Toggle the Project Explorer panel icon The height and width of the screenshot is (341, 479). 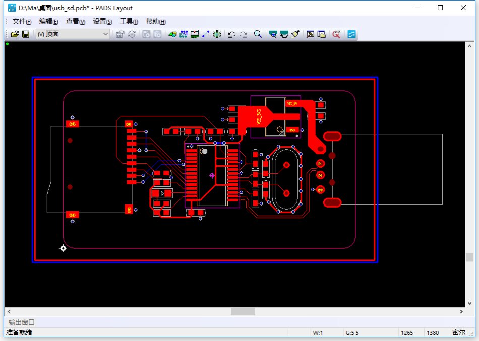(321, 34)
